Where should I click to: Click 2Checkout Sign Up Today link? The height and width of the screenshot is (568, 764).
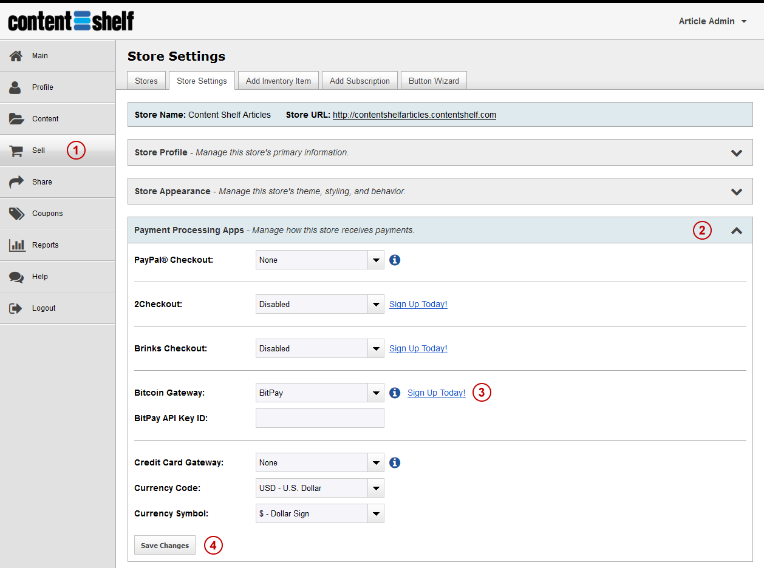418,304
